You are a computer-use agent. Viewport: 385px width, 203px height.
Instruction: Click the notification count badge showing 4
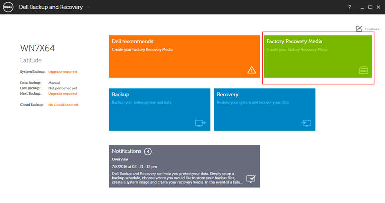click(x=148, y=151)
